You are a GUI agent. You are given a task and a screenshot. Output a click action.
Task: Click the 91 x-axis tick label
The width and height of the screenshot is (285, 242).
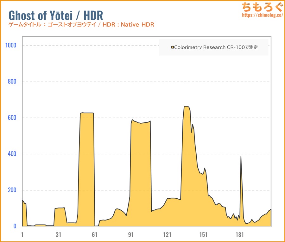point(131,235)
